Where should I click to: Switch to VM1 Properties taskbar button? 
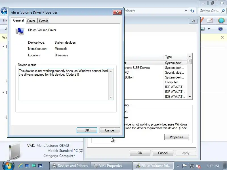tap(111, 166)
